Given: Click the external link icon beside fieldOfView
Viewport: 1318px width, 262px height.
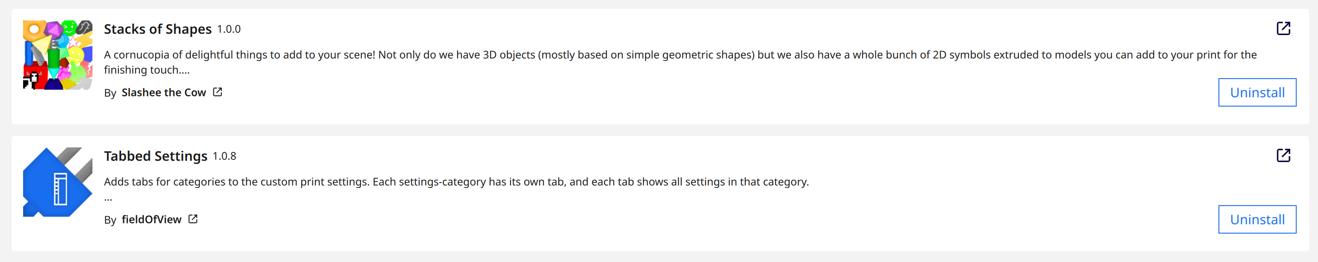Looking at the screenshot, I should (193, 219).
